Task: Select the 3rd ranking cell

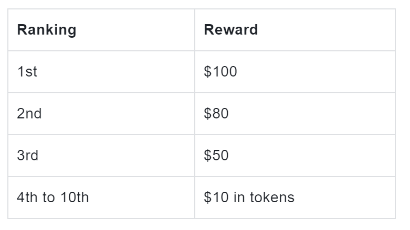Action: click(x=27, y=156)
